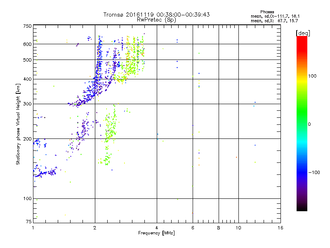Click y-axis tick label "500"
This screenshot has width=330, height=248.
tap(27, 60)
